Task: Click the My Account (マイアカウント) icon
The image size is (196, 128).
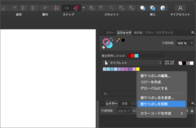Action: 180,8
